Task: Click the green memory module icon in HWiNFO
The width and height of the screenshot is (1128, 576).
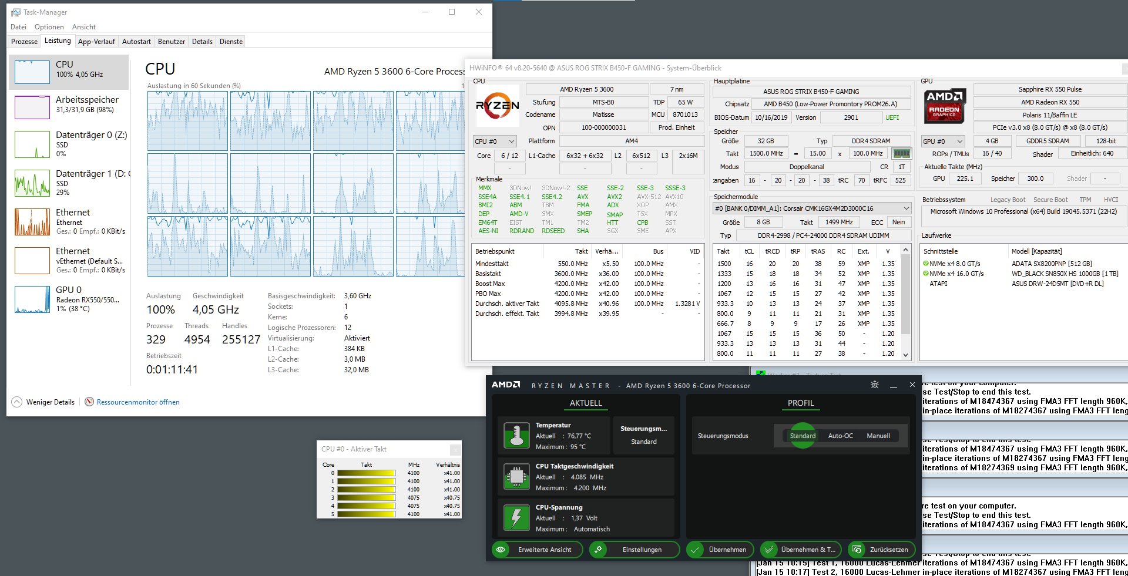Action: click(901, 154)
